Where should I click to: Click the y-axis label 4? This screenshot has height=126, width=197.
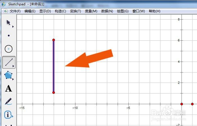(179, 62)
